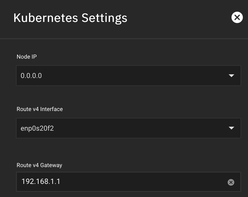Click the Kubernetes Settings title
This screenshot has height=197, width=248.
pyautogui.click(x=70, y=18)
